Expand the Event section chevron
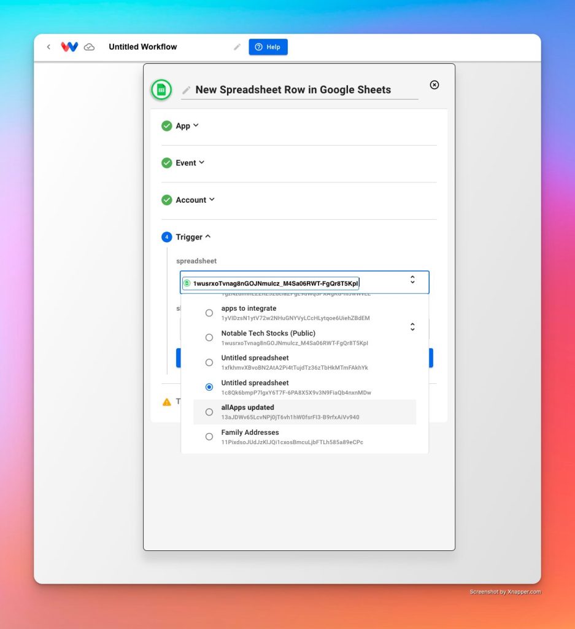This screenshot has height=629, width=575. point(201,162)
